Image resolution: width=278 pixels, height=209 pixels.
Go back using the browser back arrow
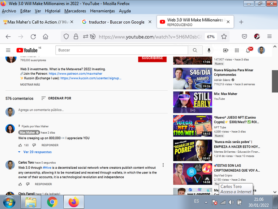[x=8, y=37]
